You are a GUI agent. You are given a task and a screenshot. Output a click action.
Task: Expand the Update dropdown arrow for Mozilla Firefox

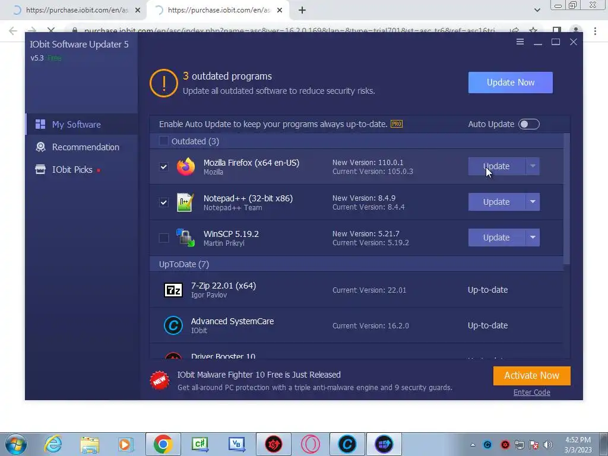[x=533, y=166]
